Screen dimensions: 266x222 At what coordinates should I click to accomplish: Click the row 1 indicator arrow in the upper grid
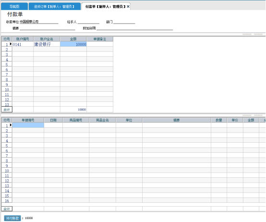11,44
